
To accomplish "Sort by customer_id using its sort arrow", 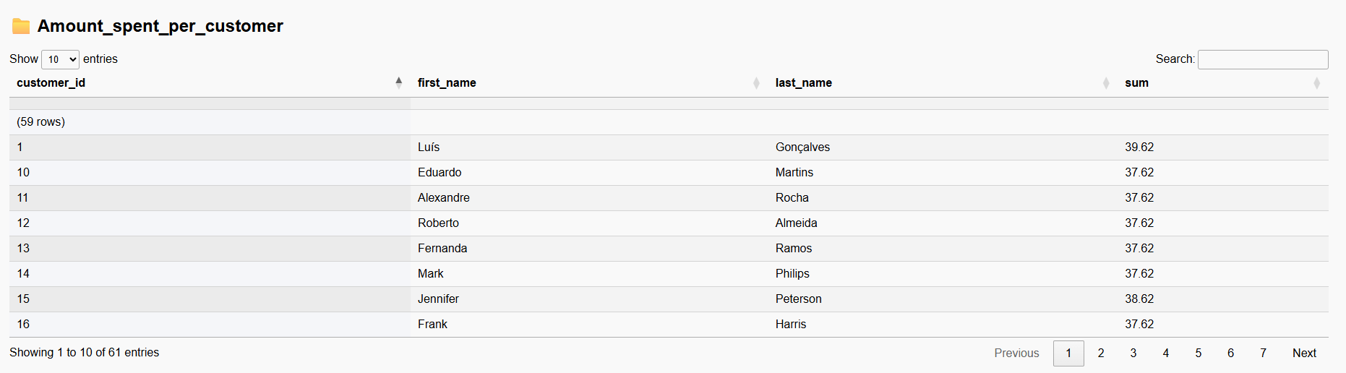I will (398, 82).
